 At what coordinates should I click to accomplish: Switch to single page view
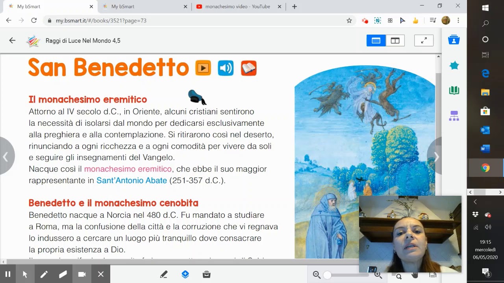376,40
